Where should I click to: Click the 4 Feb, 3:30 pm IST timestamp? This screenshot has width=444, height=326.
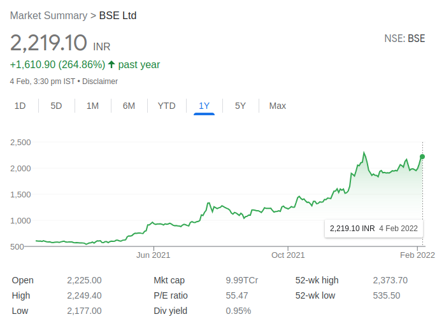coord(43,81)
